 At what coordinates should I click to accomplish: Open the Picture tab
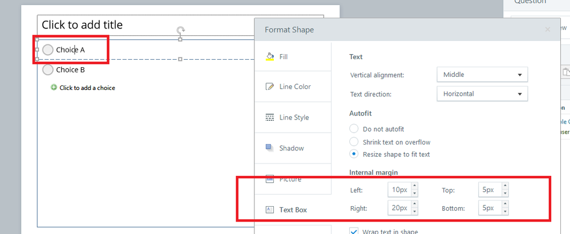tap(291, 179)
